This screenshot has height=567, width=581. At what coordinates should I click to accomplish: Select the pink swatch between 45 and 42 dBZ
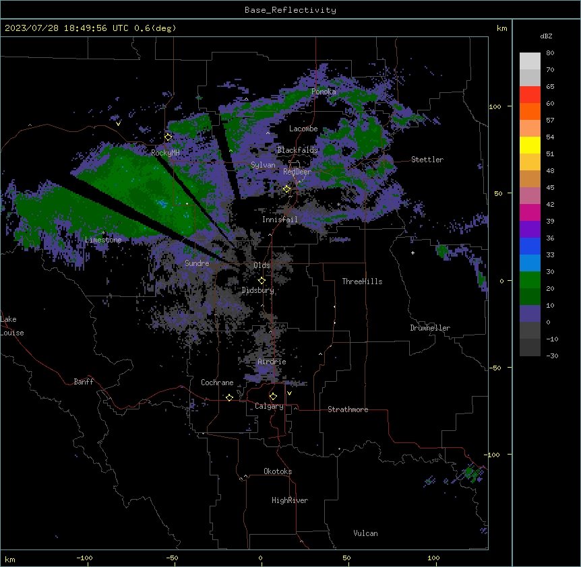click(x=530, y=195)
